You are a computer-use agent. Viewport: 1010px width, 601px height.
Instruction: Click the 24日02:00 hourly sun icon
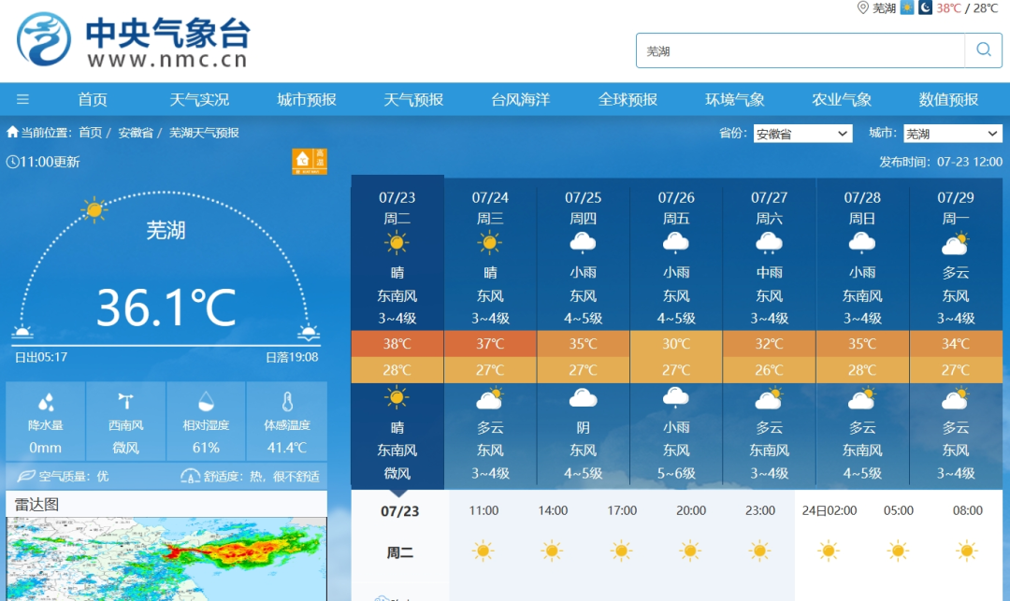click(x=829, y=551)
